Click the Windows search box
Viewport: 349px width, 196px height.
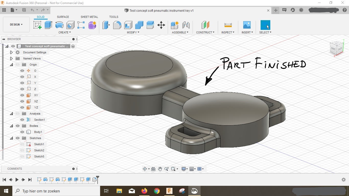click(56, 191)
